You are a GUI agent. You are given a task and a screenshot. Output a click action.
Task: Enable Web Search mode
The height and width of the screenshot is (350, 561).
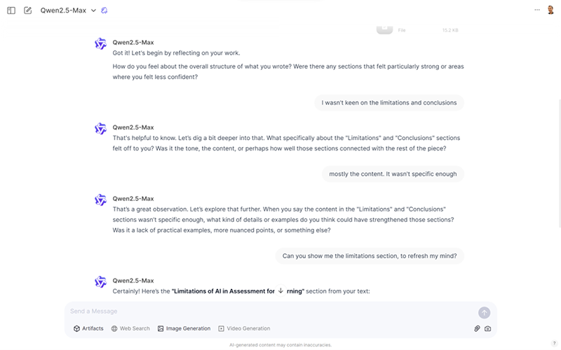pyautogui.click(x=130, y=328)
